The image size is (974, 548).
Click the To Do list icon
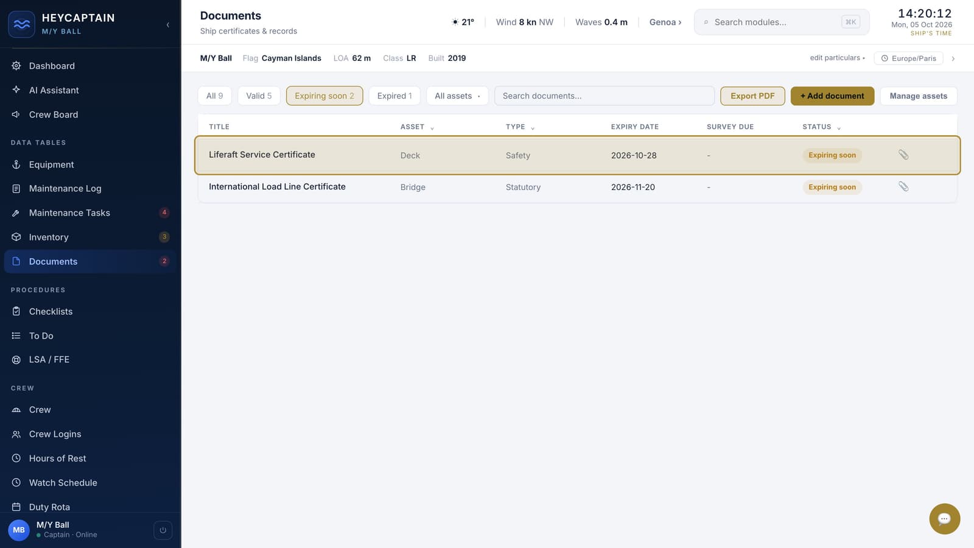click(x=16, y=335)
